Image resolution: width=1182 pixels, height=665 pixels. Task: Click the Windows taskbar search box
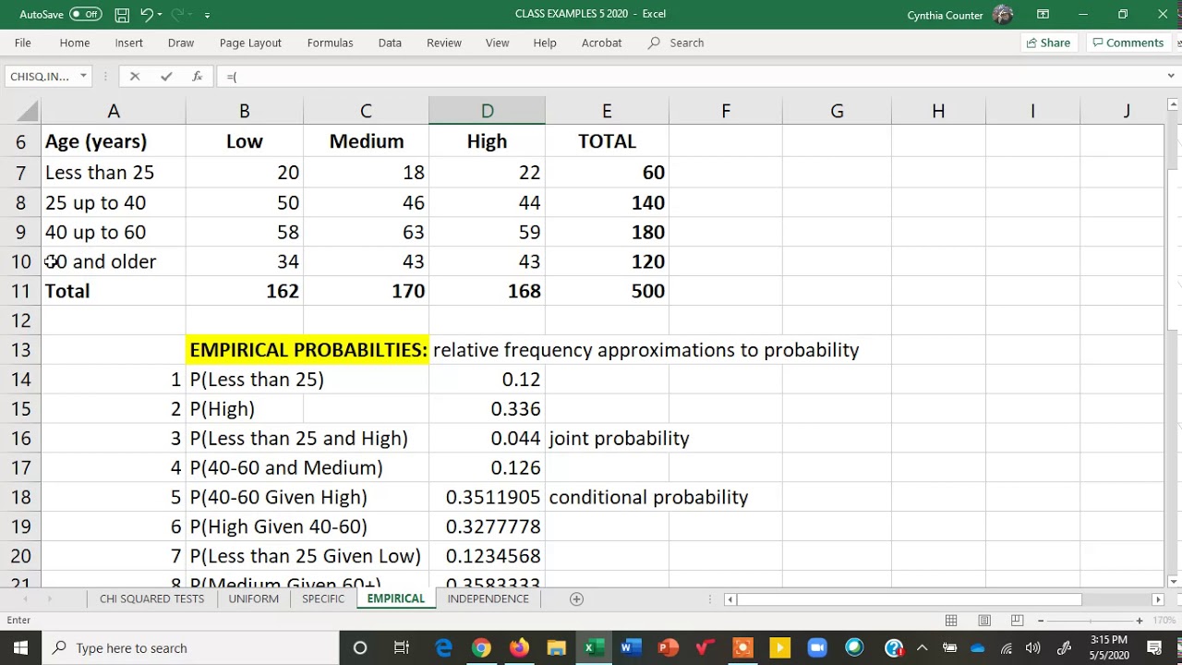point(190,647)
